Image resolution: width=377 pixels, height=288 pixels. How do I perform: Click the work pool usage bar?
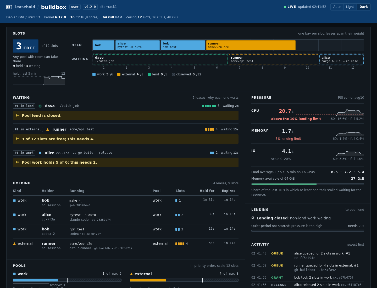67,280
